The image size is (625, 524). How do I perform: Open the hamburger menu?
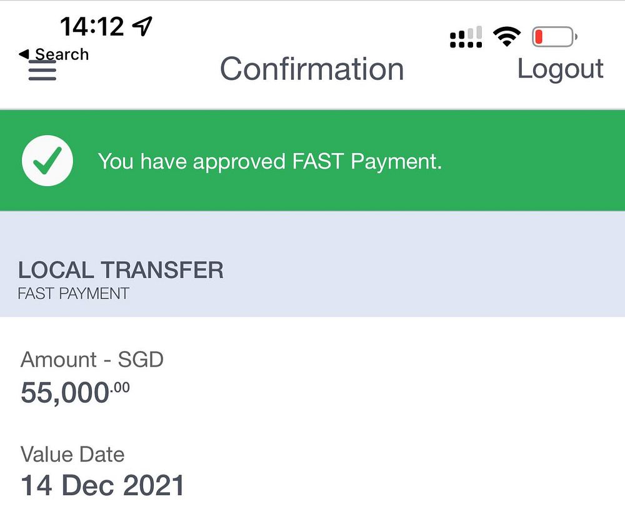click(x=42, y=71)
